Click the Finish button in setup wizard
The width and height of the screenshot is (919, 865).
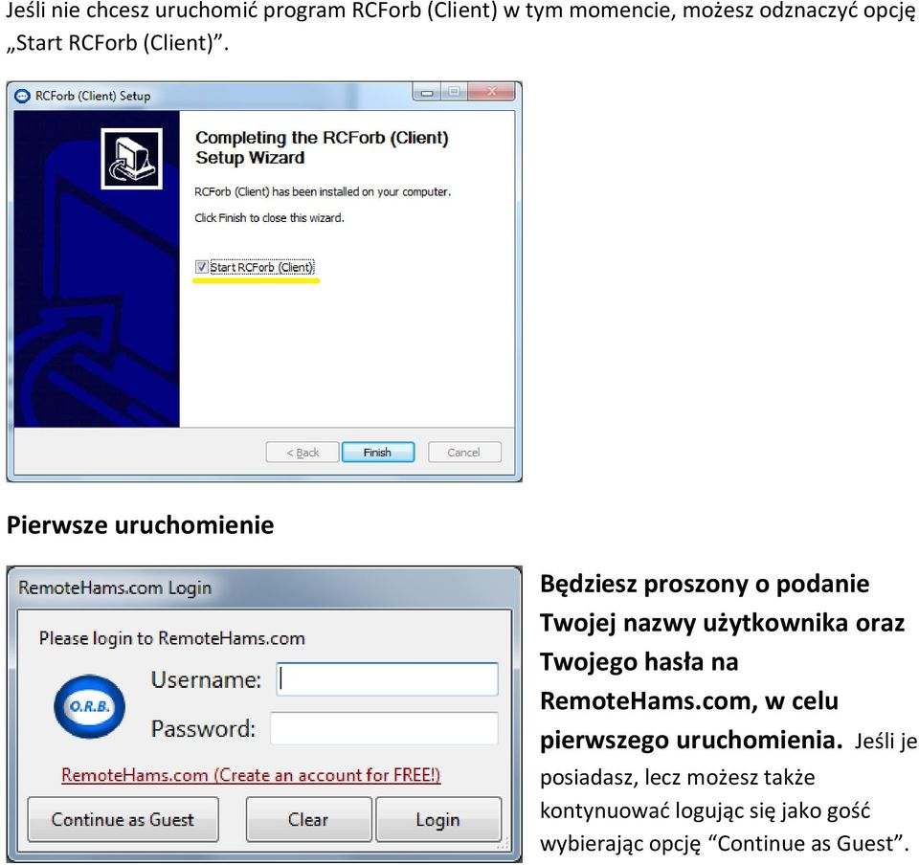pos(378,453)
